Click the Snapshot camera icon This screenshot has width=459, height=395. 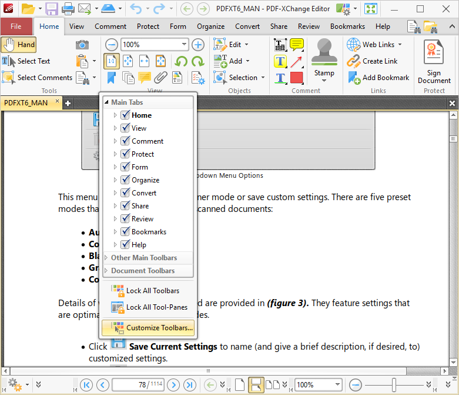(82, 45)
